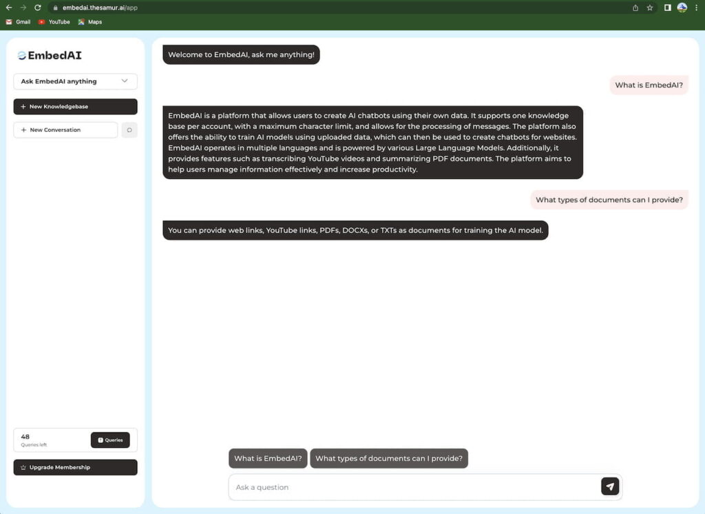Image resolution: width=705 pixels, height=514 pixels.
Task: Start a New Conversation
Action: pyautogui.click(x=65, y=130)
